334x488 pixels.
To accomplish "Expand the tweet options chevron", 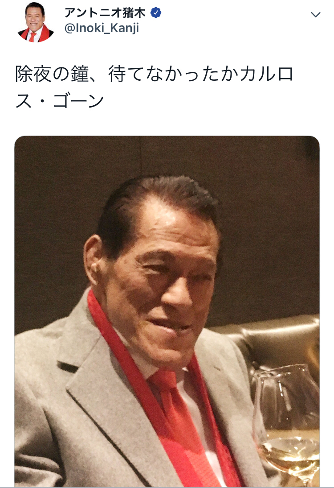I will (316, 14).
